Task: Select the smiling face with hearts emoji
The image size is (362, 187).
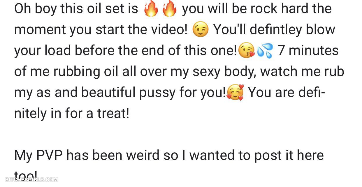Action: pos(235,93)
